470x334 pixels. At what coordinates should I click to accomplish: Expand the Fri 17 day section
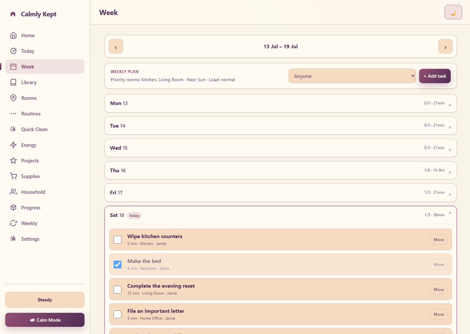point(280,193)
